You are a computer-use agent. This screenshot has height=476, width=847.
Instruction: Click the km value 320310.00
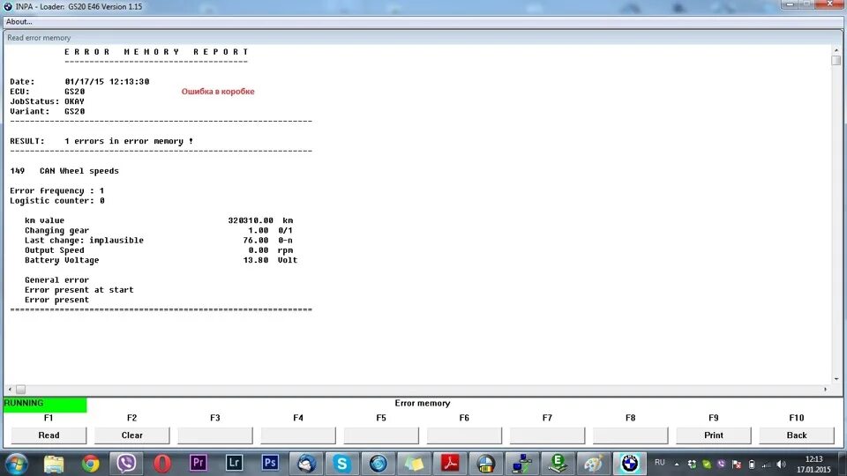point(251,220)
